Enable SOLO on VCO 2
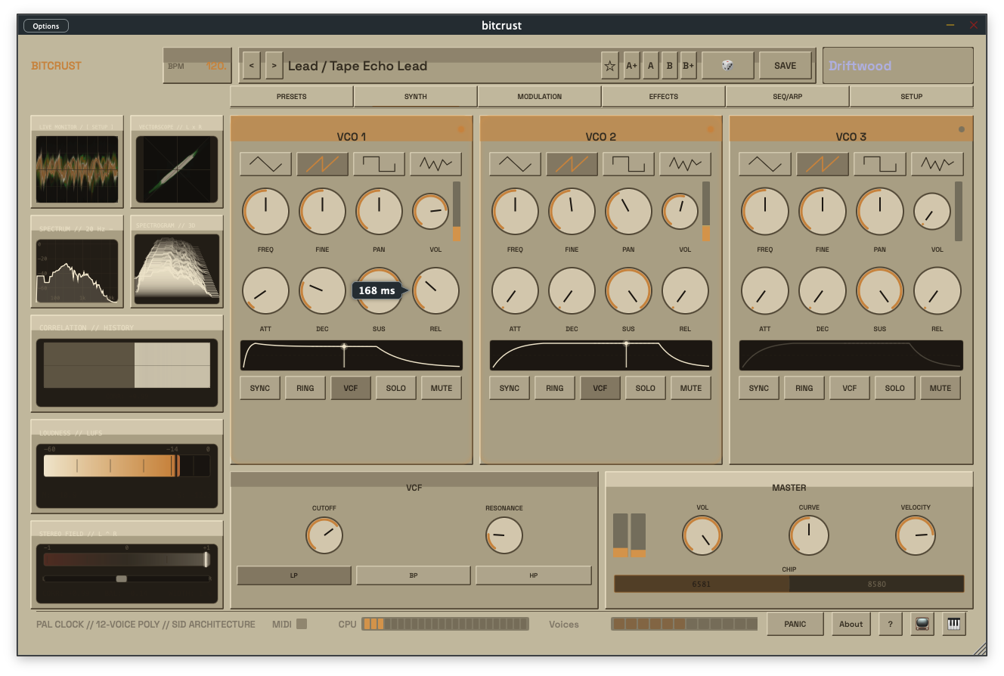Image resolution: width=1004 pixels, height=676 pixels. [646, 388]
